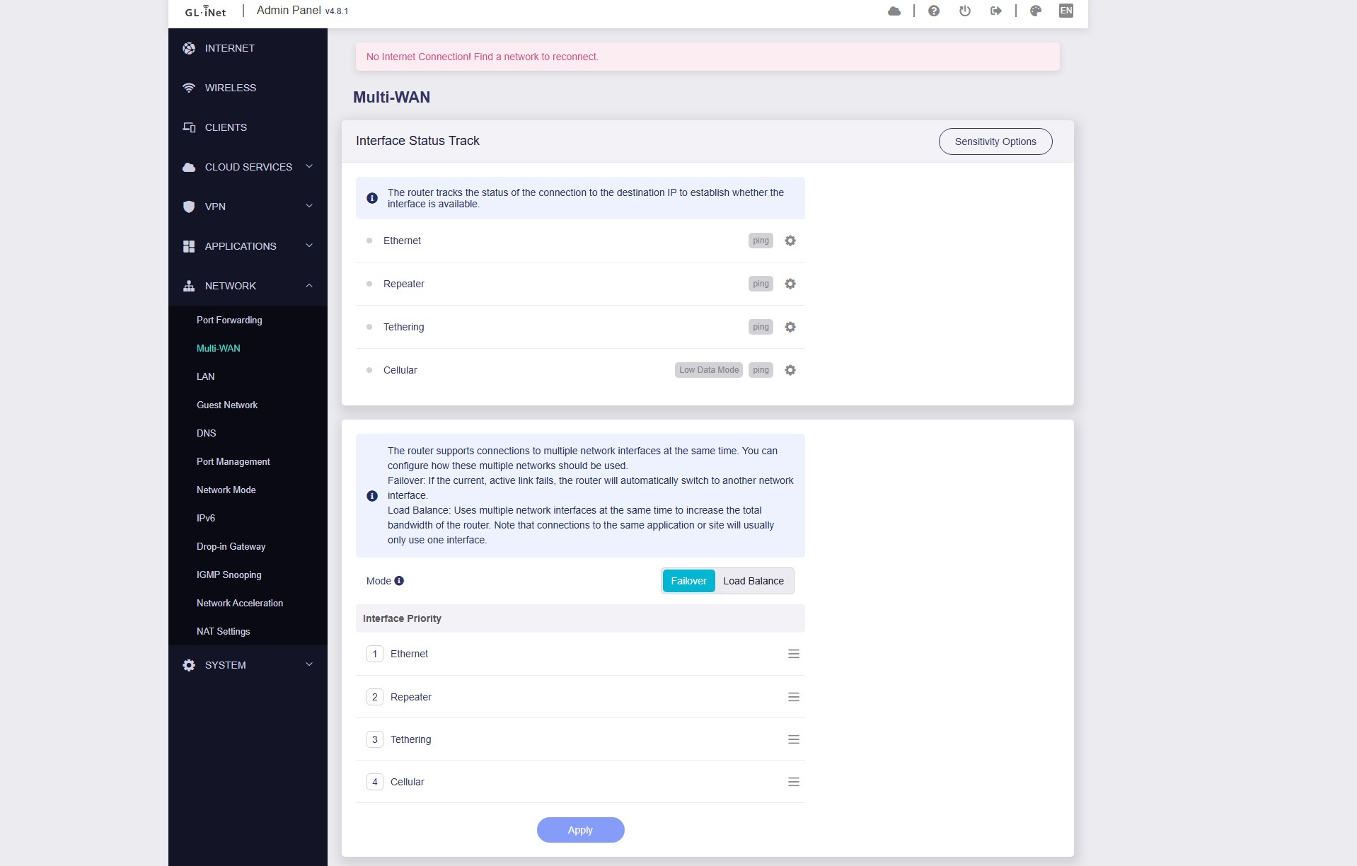Select Failover mode

(x=688, y=581)
